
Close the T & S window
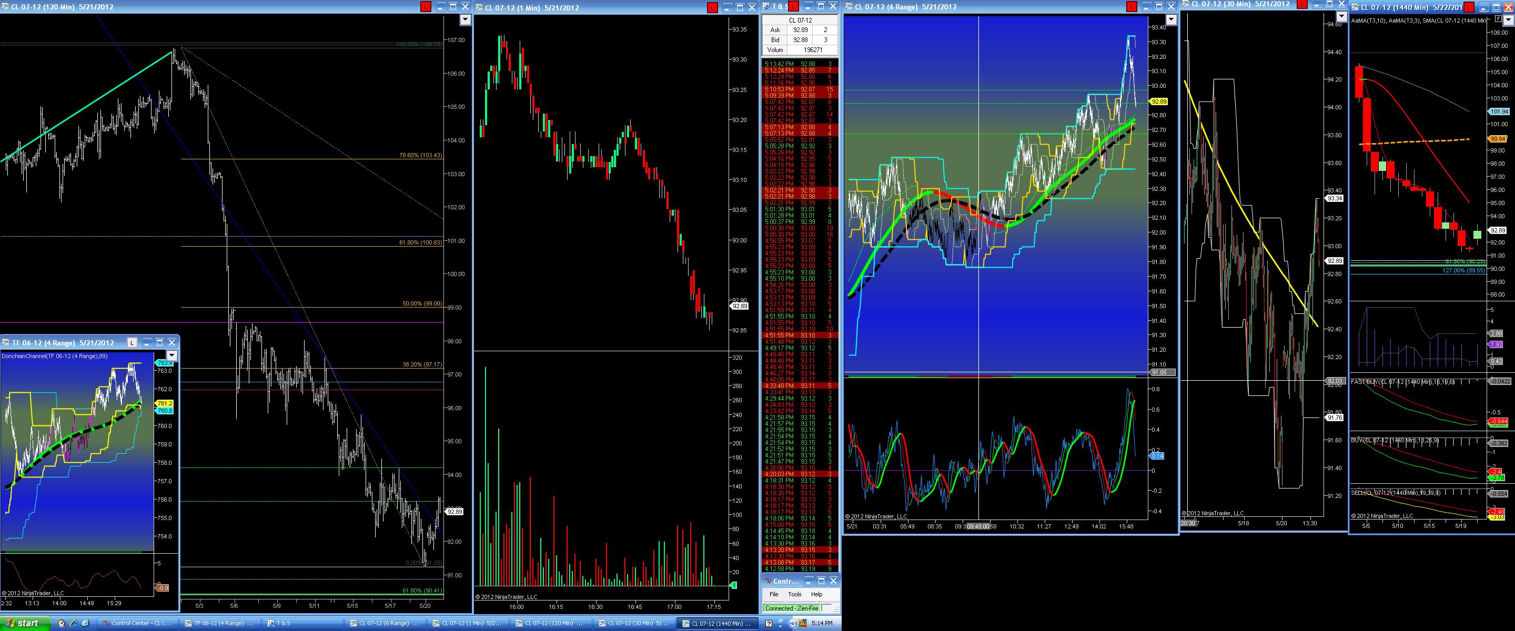(x=833, y=6)
